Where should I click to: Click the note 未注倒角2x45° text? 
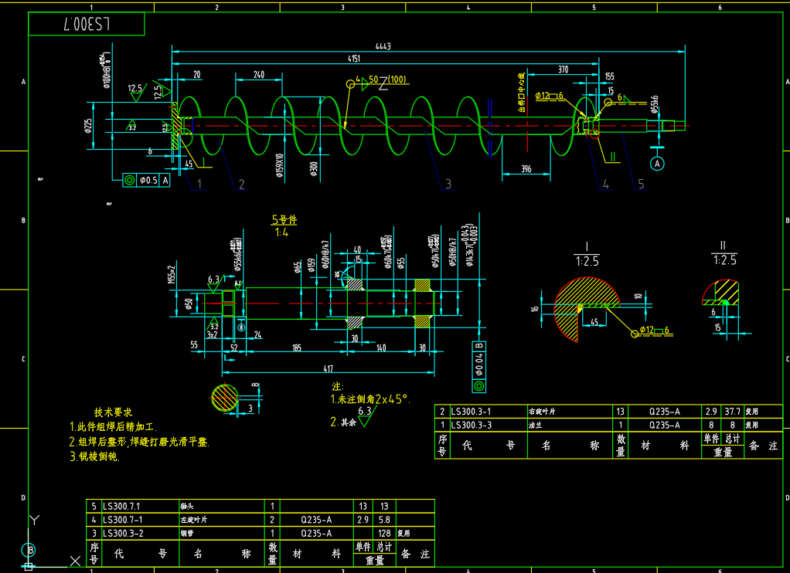click(x=369, y=399)
